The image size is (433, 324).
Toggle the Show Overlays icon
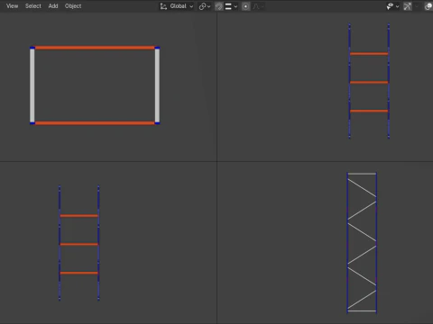click(x=428, y=6)
